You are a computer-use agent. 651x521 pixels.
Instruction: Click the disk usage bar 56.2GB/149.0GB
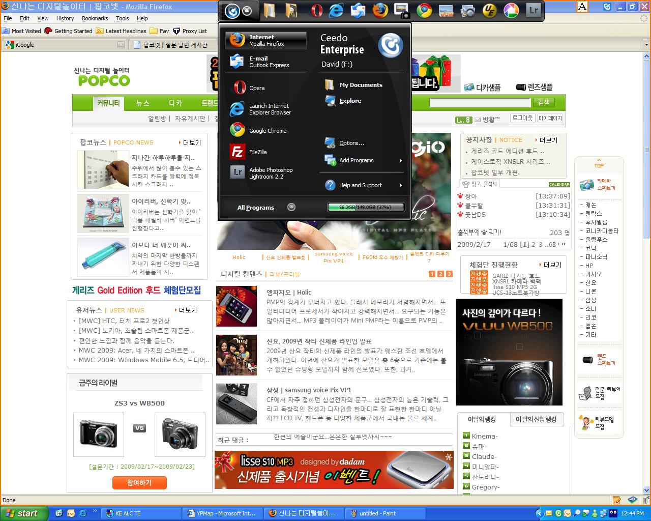pos(365,207)
